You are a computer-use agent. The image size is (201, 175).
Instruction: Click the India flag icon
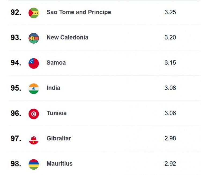point(33,89)
